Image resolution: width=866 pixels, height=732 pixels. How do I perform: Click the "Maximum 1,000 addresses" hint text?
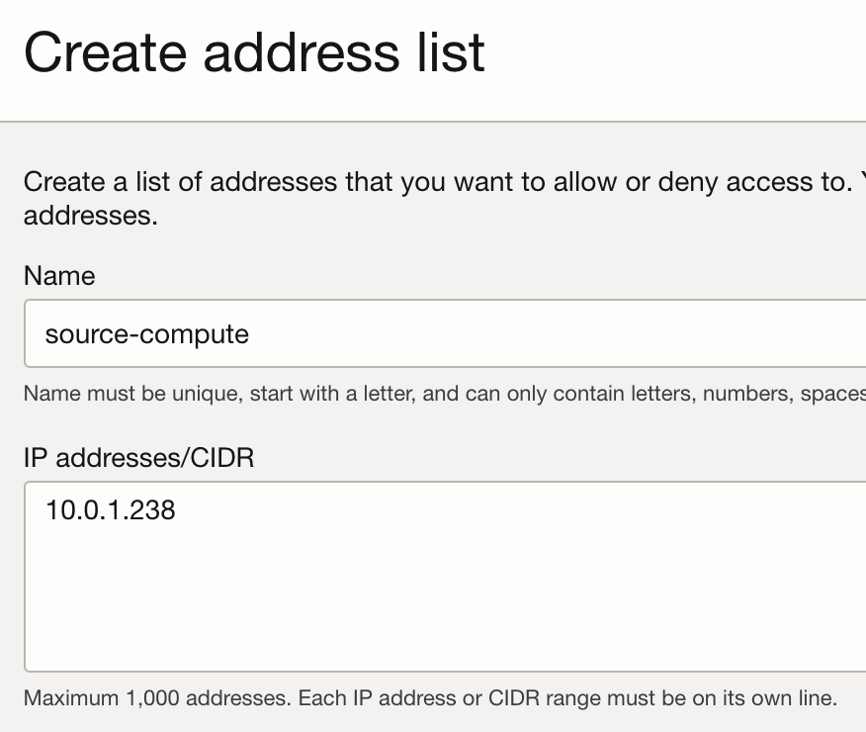[157, 698]
